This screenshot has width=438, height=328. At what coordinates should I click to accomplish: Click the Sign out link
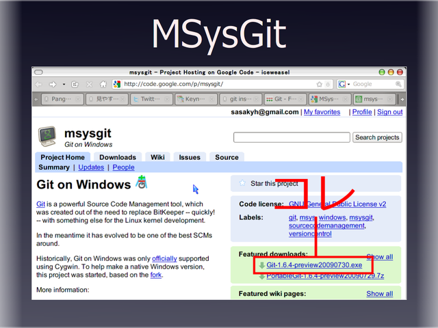389,112
